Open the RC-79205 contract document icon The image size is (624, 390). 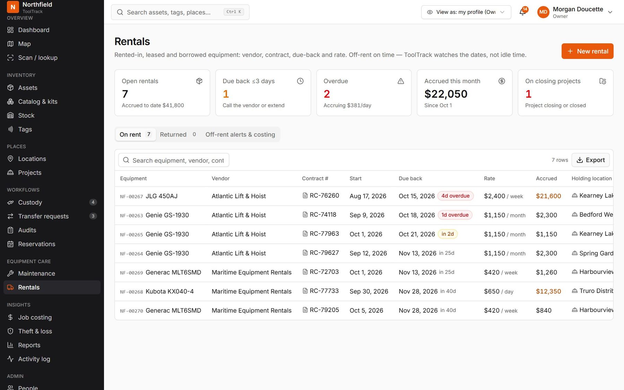click(305, 310)
